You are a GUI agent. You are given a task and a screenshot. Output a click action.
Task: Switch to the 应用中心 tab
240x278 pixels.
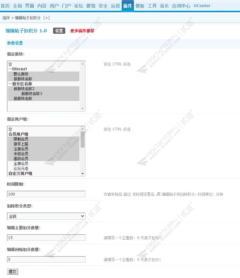pyautogui.click(x=181, y=6)
